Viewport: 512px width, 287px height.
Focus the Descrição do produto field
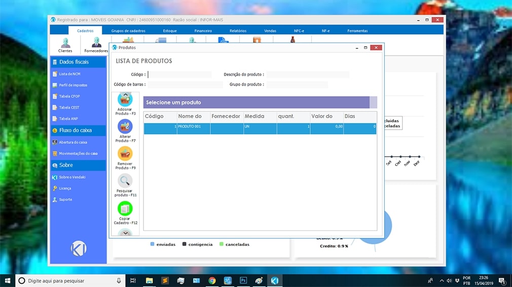pyautogui.click(x=308, y=74)
